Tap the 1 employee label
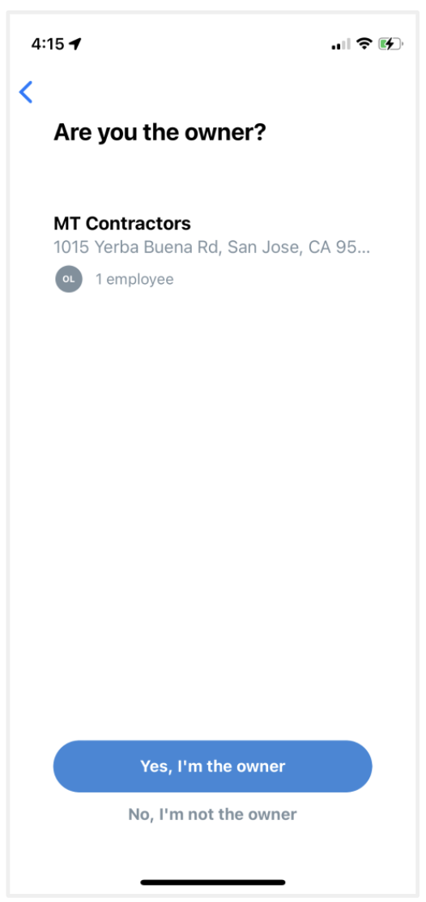This screenshot has width=426, height=902. coord(134,280)
